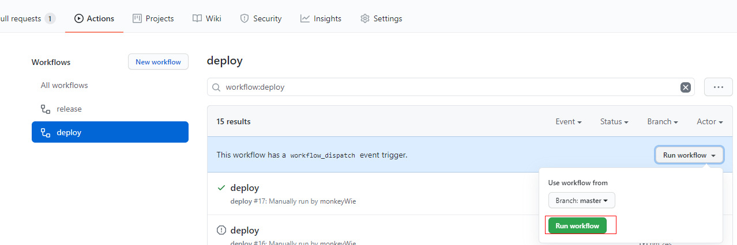This screenshot has width=737, height=245.
Task: Open the Projects tab
Action: click(x=153, y=18)
